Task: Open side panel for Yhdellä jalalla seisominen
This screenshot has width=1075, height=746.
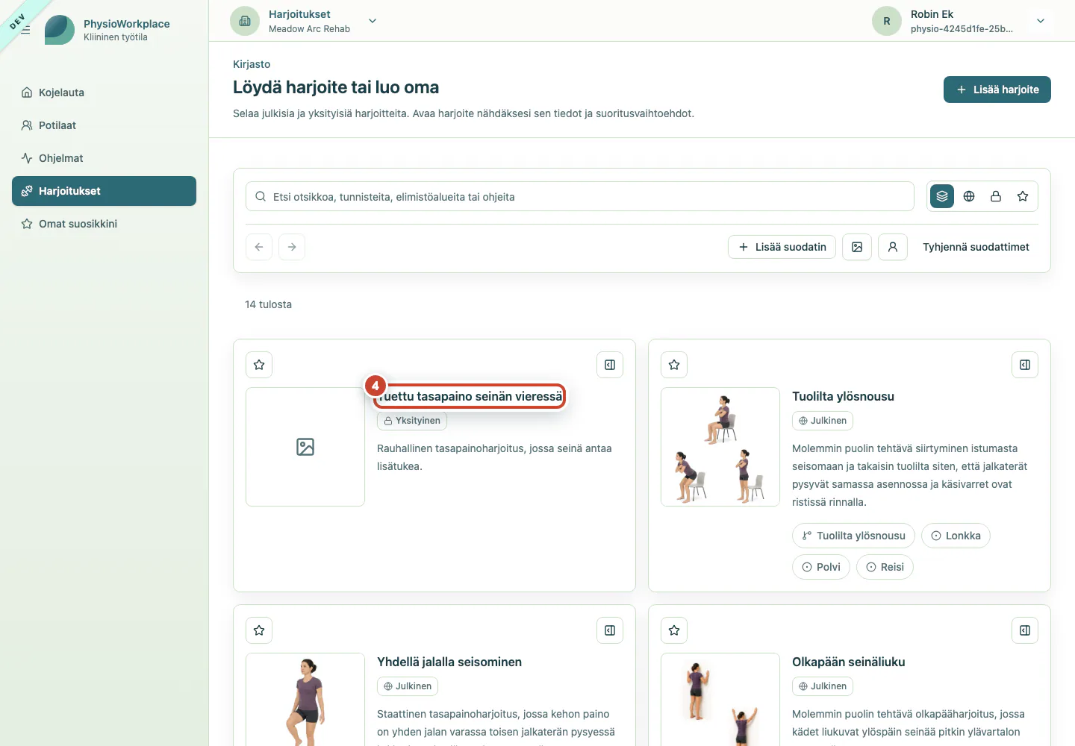Action: coord(610,630)
